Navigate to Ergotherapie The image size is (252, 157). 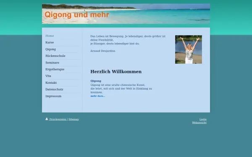(55, 69)
